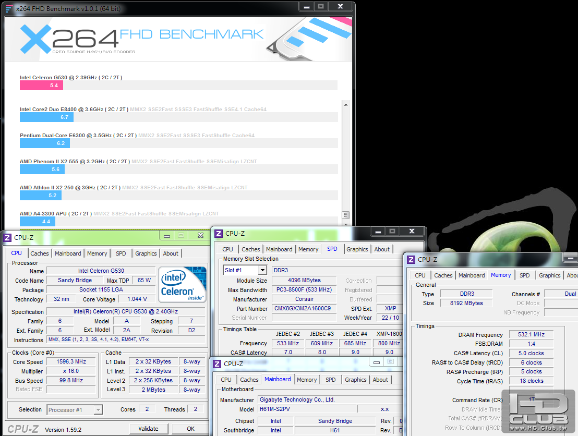Screen dimensions: 578x436
Task: Click the scroll-down arrow in benchmark list
Action: [346, 223]
